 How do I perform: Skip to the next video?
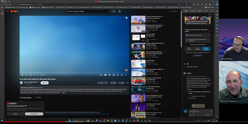(x=26, y=75)
